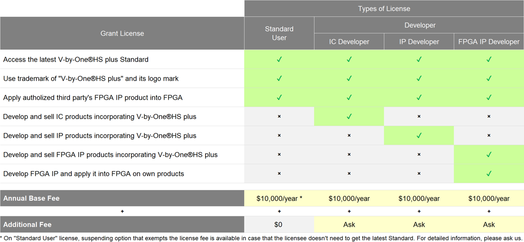Click the IP Developer checkmark in IP products row
524x242 pixels.
[419, 136]
